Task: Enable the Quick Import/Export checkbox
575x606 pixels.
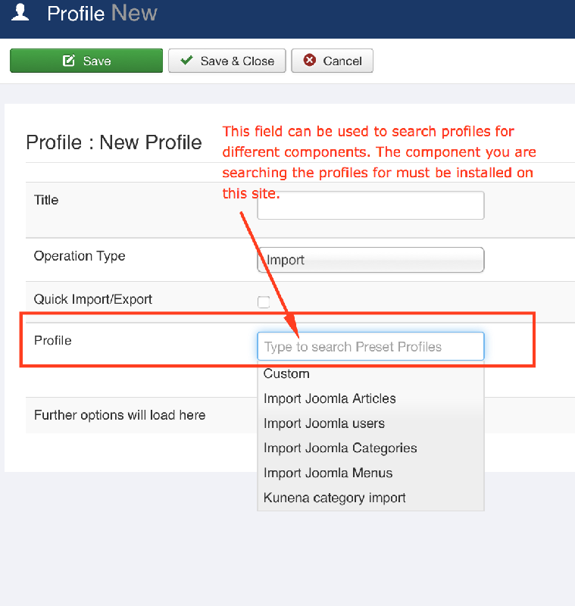Action: pos(264,301)
